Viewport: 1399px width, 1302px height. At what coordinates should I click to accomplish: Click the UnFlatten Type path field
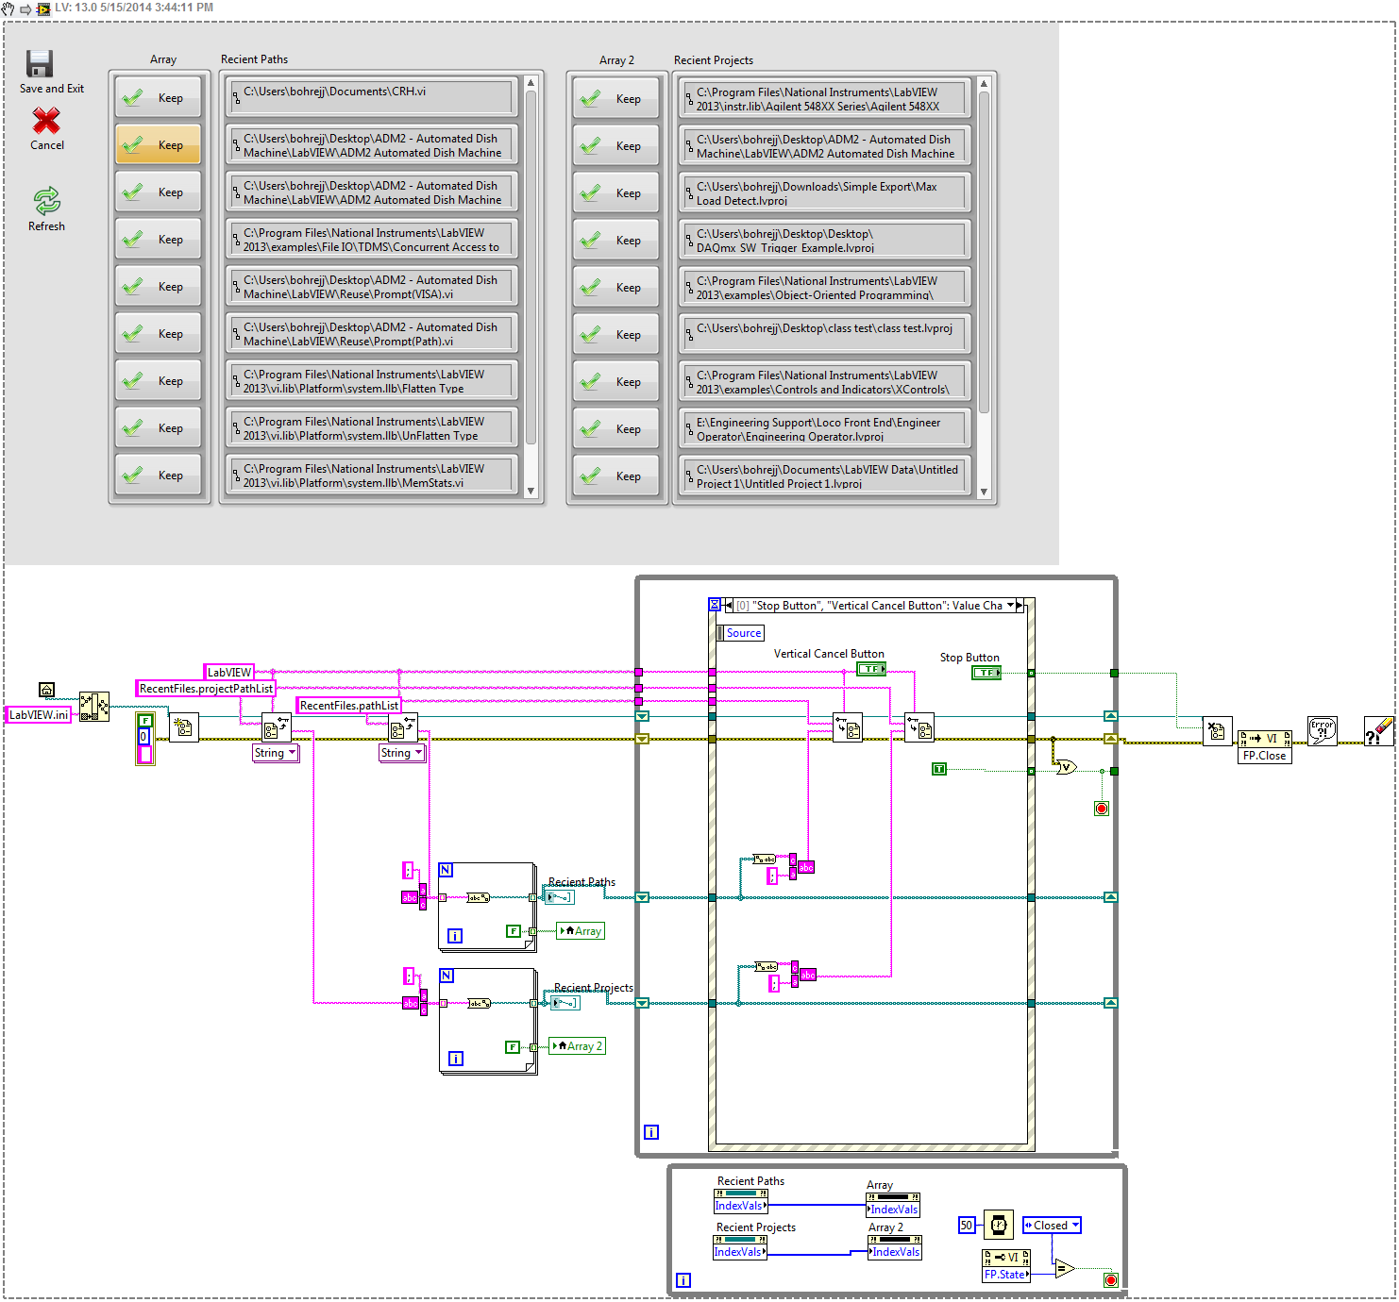[372, 427]
